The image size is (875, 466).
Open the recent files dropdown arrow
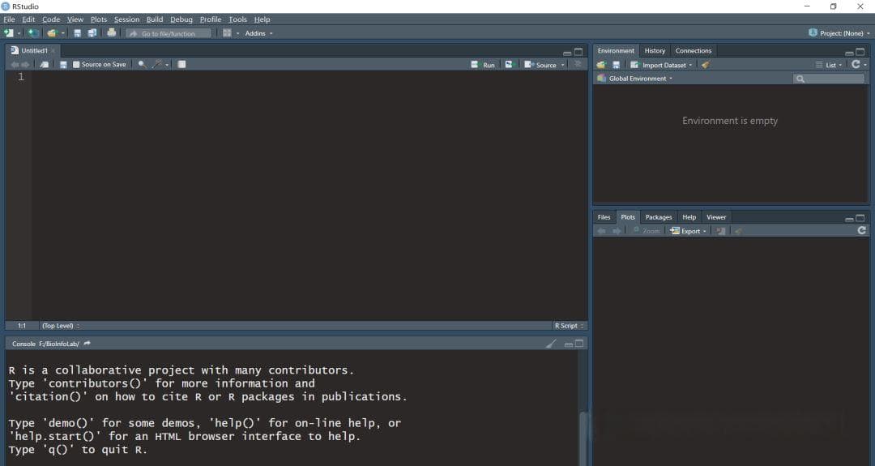coord(62,34)
